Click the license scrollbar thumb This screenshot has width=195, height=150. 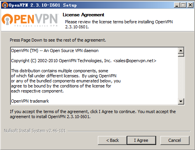point(181,55)
